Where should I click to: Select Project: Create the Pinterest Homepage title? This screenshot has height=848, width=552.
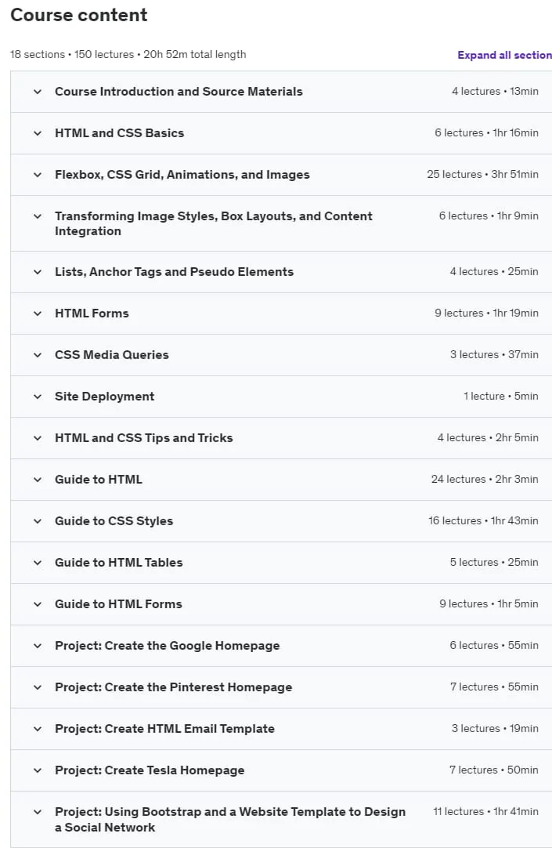[x=173, y=687]
